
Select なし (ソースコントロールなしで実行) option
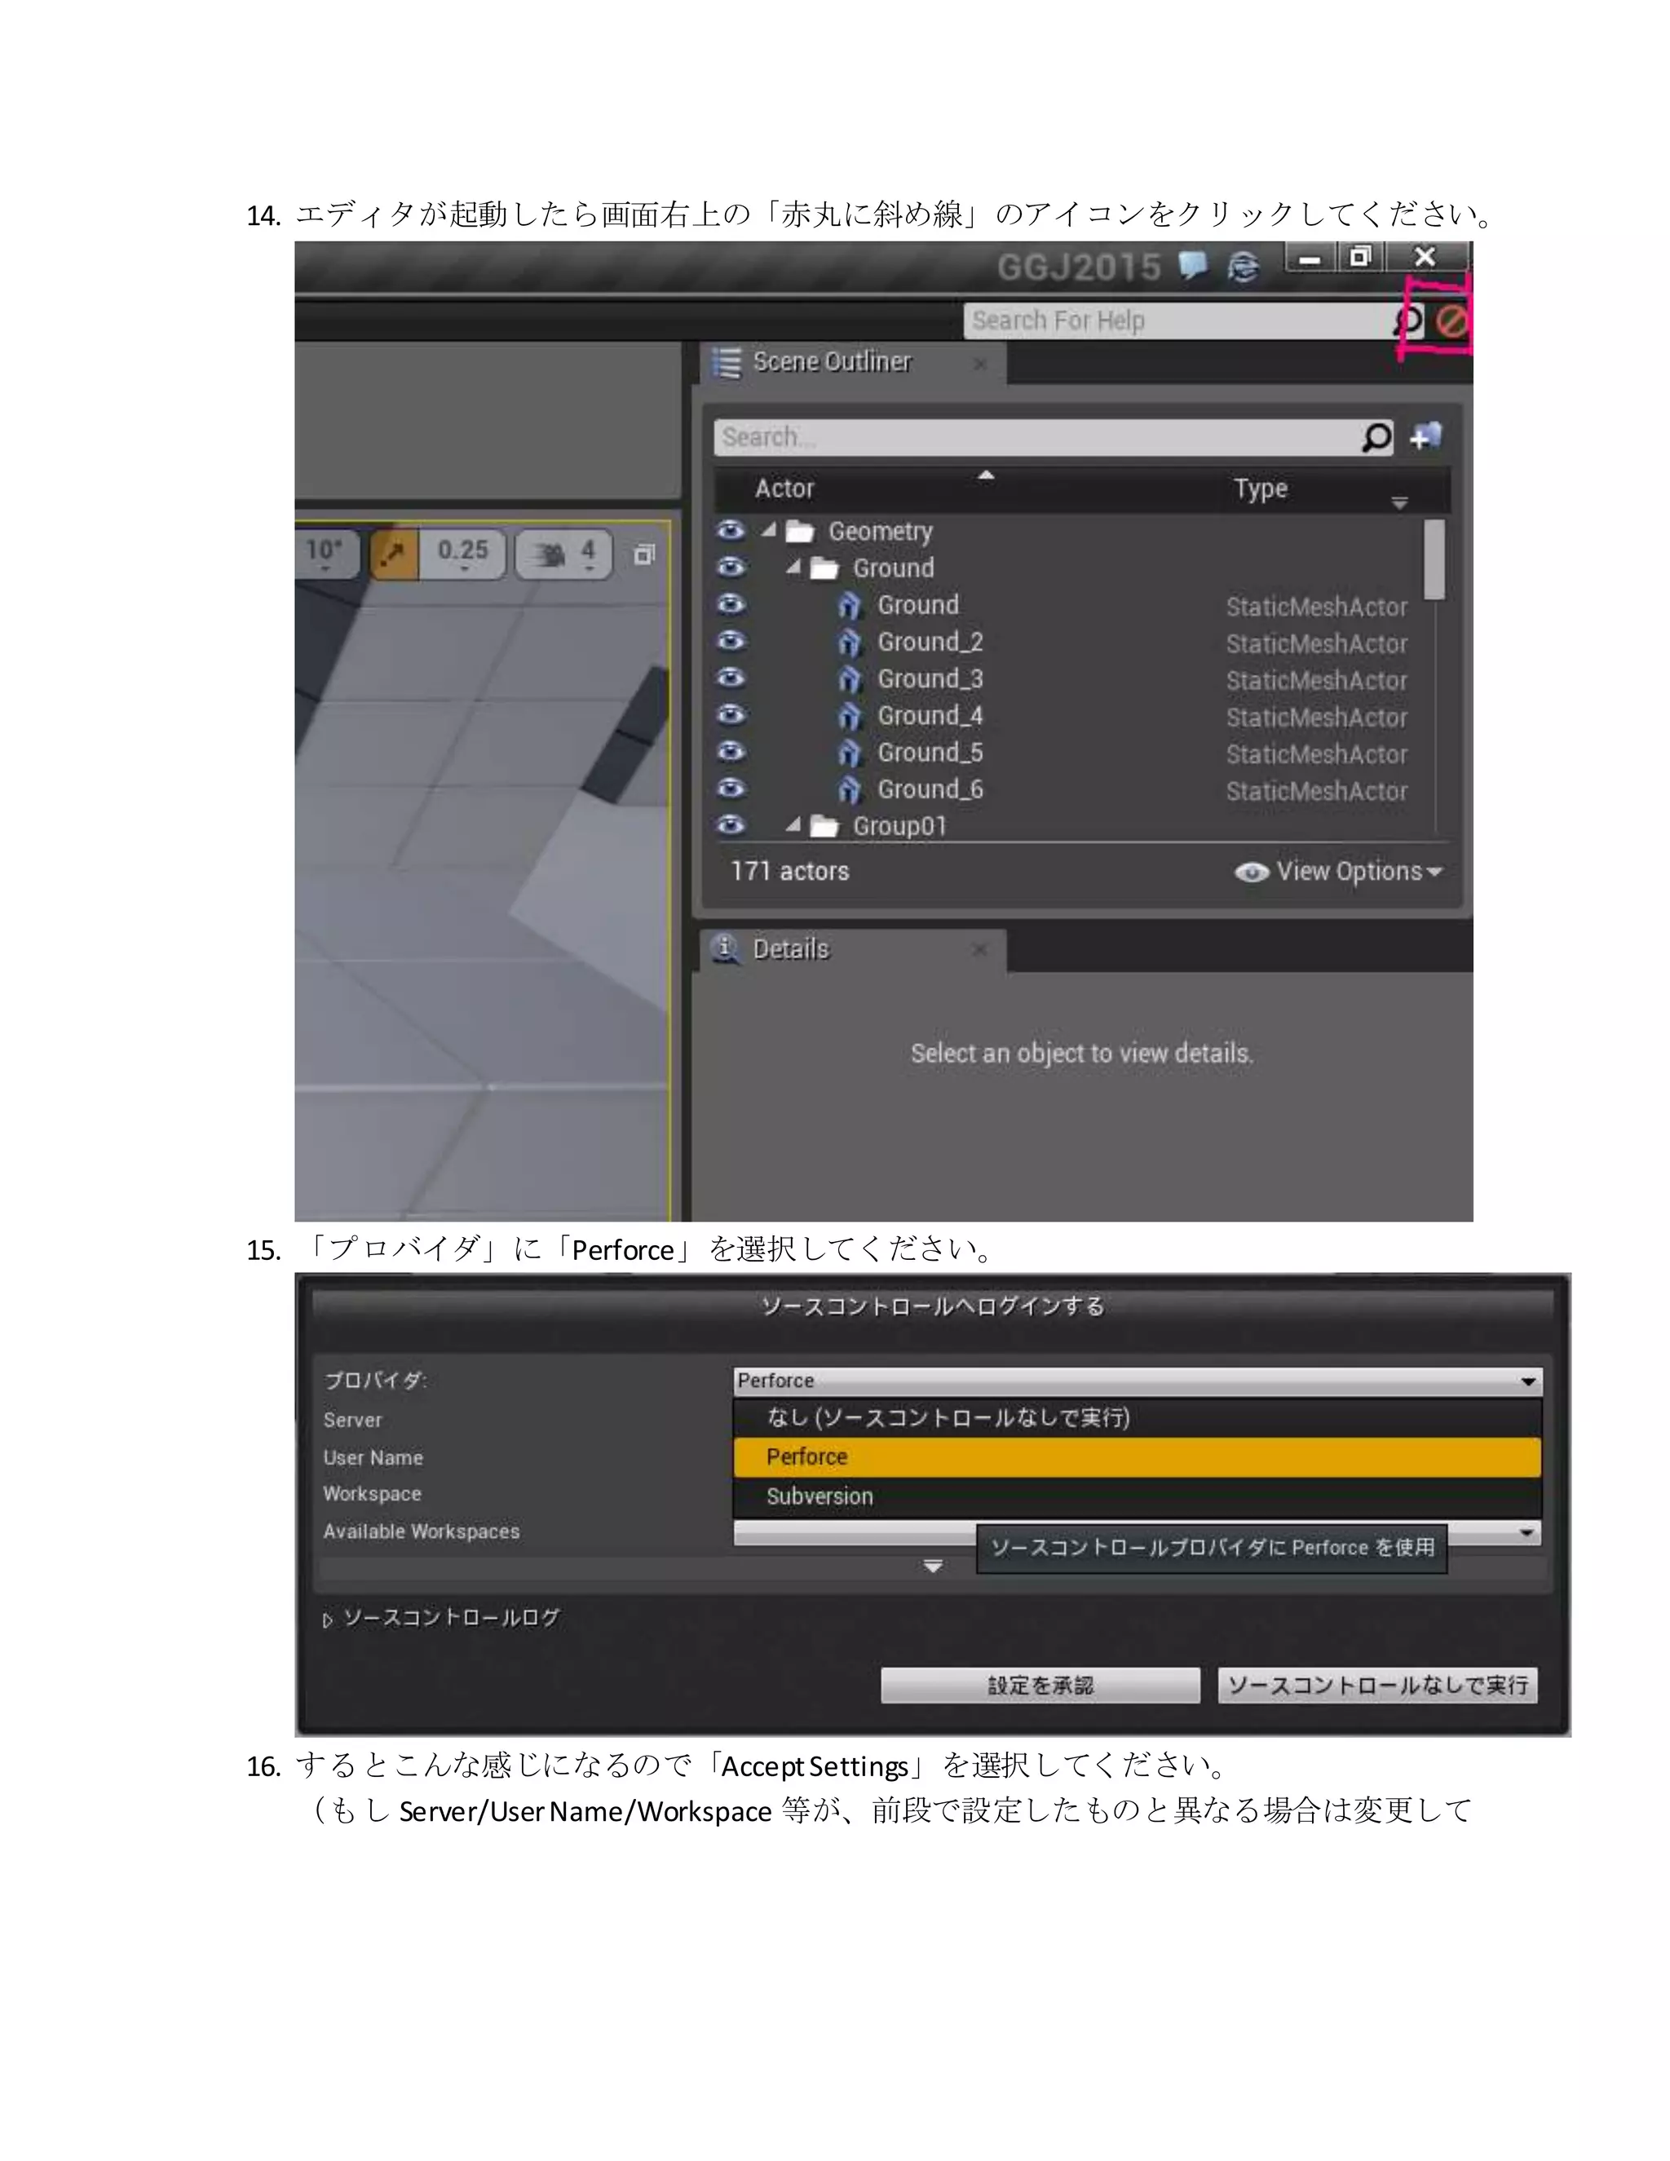(x=1138, y=1418)
